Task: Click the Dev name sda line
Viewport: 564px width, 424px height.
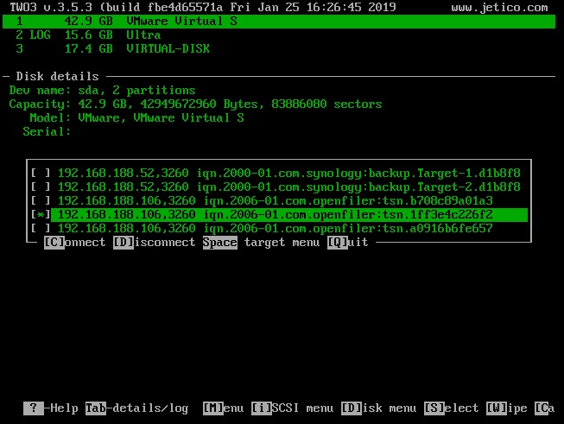Action: (102, 90)
